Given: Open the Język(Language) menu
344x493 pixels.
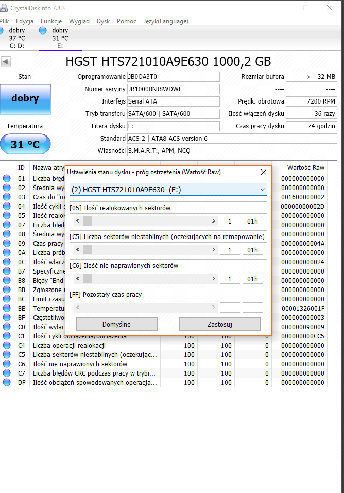Looking at the screenshot, I should point(166,21).
